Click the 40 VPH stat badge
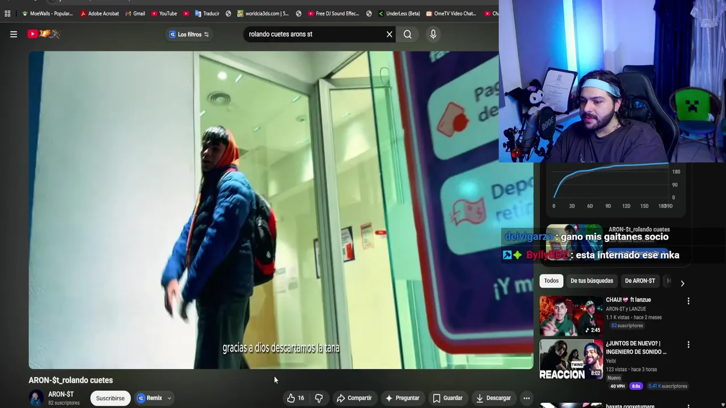Screen dimensions: 726x408 pyautogui.click(x=618, y=386)
